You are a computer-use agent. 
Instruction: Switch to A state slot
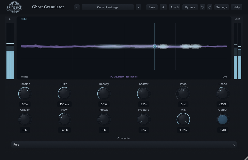point(163,7)
